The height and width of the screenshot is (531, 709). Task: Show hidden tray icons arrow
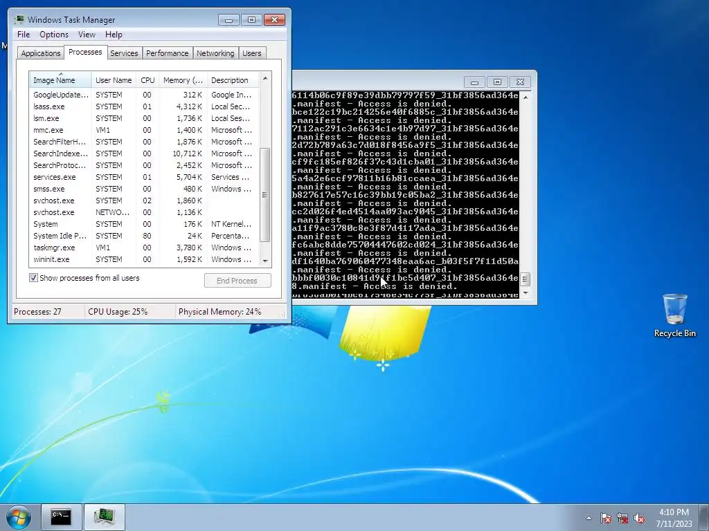click(589, 518)
